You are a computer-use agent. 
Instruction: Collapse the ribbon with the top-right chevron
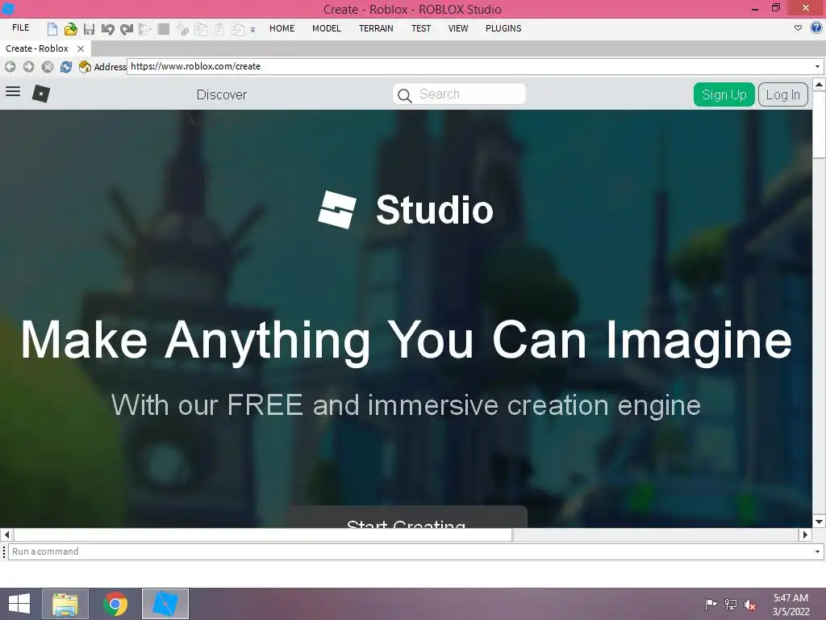798,28
